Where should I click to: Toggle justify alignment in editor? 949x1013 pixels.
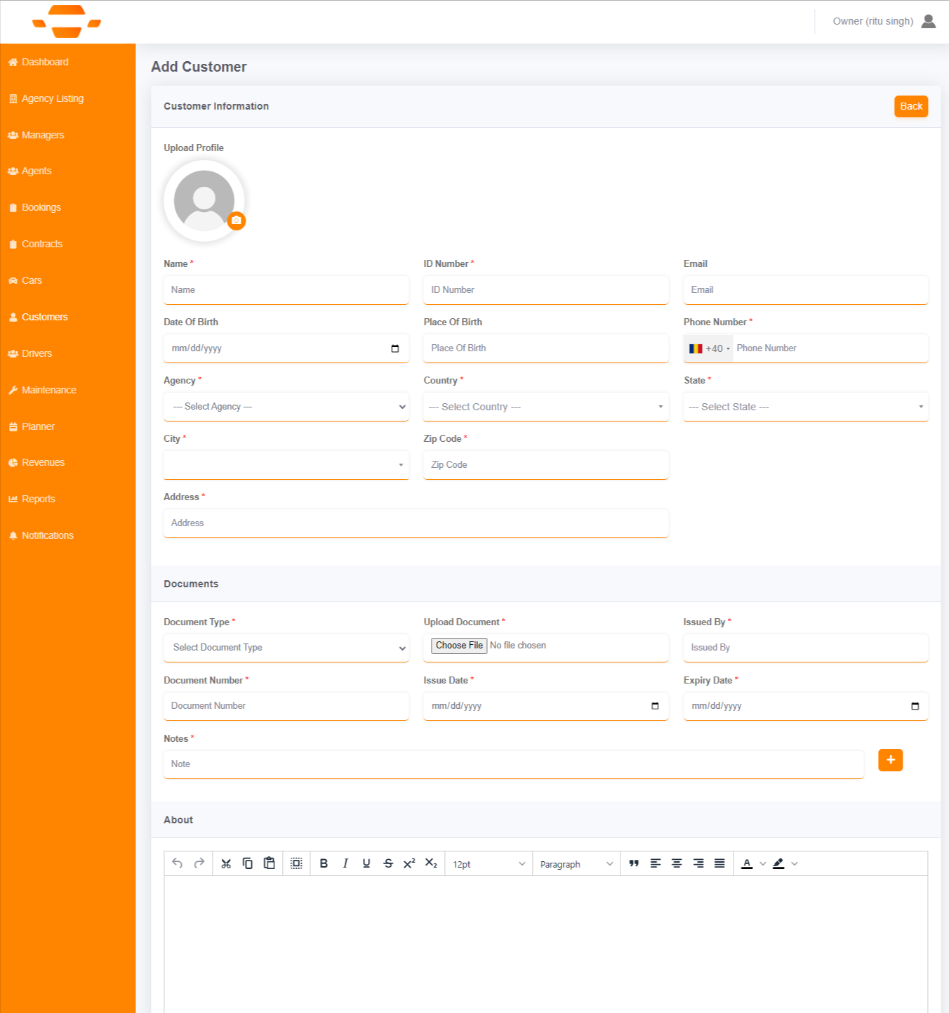point(719,863)
